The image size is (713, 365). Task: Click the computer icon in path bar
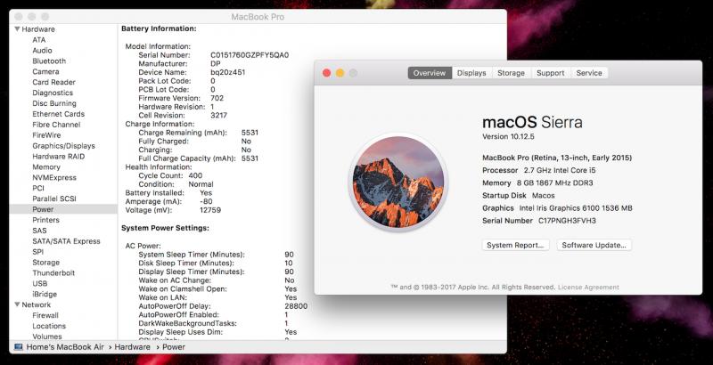[18, 346]
